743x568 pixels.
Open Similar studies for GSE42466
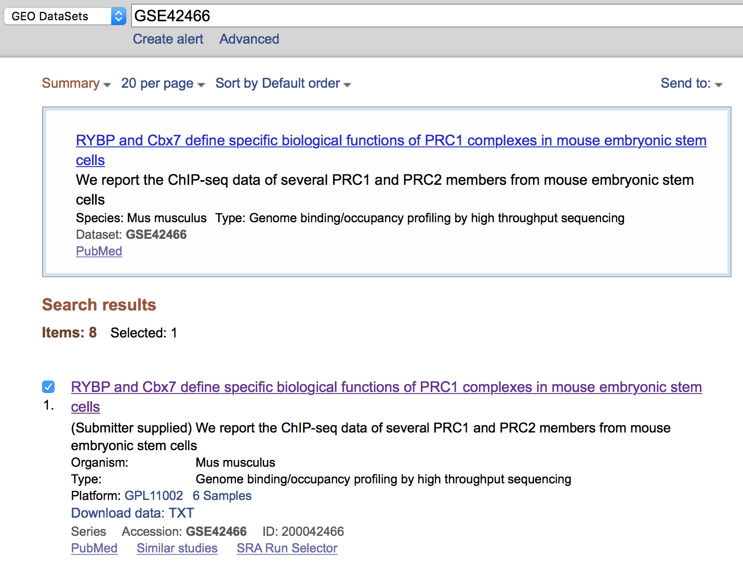[x=177, y=548]
